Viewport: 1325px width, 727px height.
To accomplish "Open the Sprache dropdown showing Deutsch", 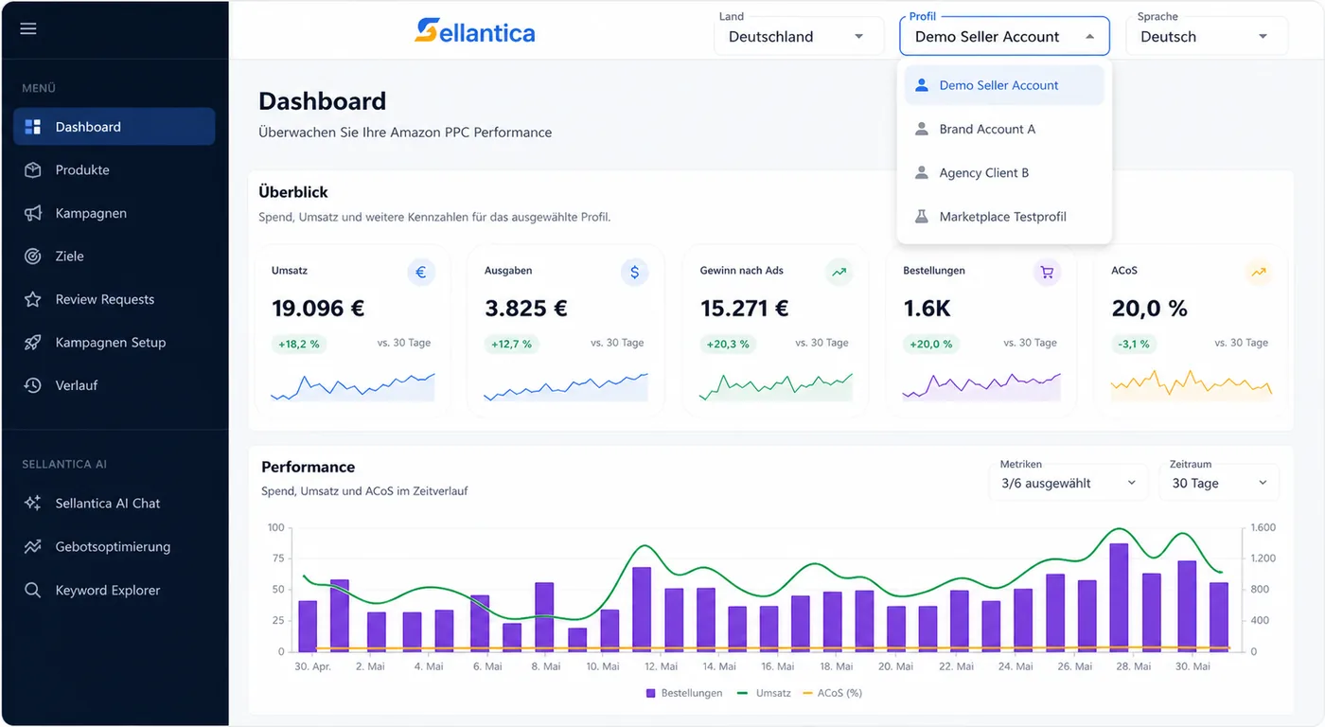I will [1206, 36].
